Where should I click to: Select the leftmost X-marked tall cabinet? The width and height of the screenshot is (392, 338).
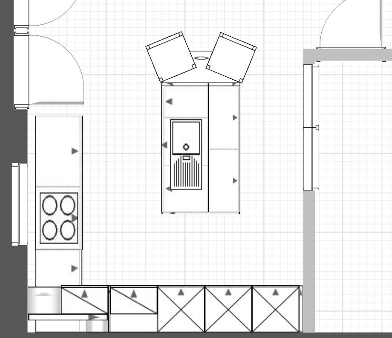tap(181, 309)
